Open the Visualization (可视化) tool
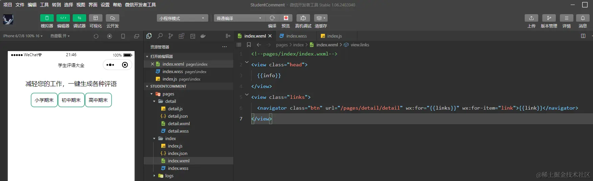This screenshot has height=181, width=593. coord(96,18)
